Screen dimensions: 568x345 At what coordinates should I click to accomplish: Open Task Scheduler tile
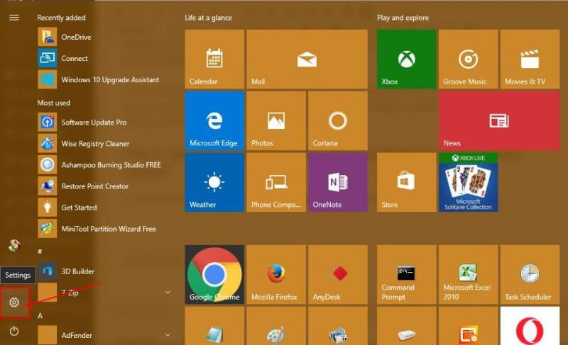click(x=530, y=275)
